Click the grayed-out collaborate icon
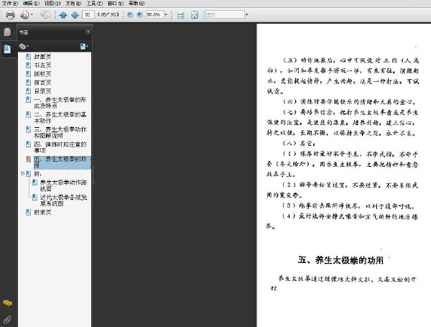Screen dimensions: 431x327 coord(45,14)
